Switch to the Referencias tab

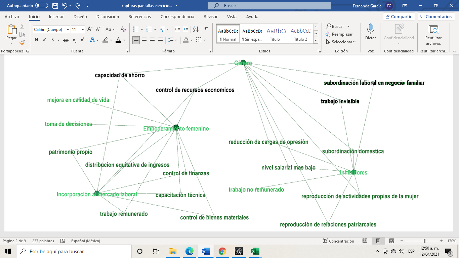139,16
